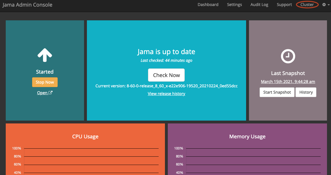Image resolution: width=331 pixels, height=175 pixels.
Task: Click the 80% label on CPU Usage chart
Action: [17, 156]
